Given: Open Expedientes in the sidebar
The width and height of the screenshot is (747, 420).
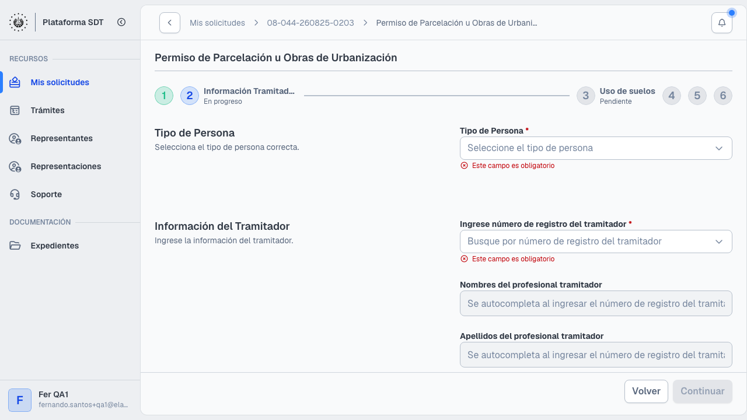Looking at the screenshot, I should tap(70, 246).
